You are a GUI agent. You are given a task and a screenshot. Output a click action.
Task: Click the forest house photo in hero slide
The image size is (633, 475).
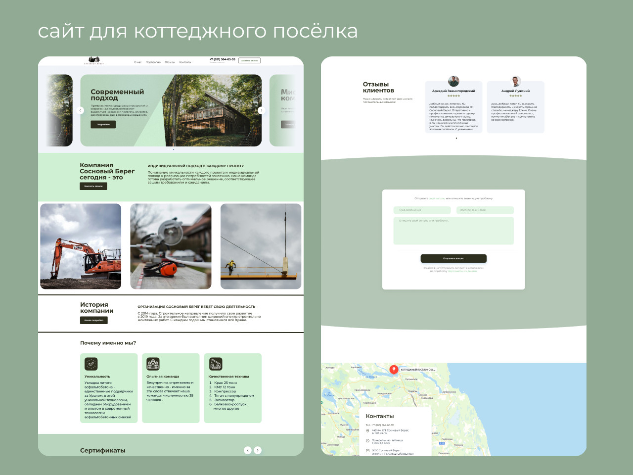(x=213, y=110)
